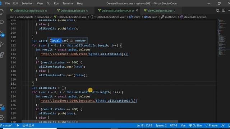This screenshot has height=129, width=230.
Task: Open the notifications bell in status bar
Action: 229,125
